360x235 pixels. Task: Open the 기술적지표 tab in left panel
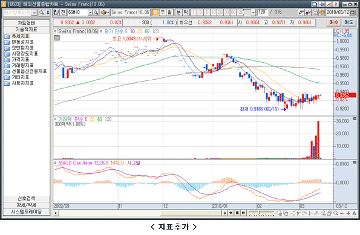[27, 30]
